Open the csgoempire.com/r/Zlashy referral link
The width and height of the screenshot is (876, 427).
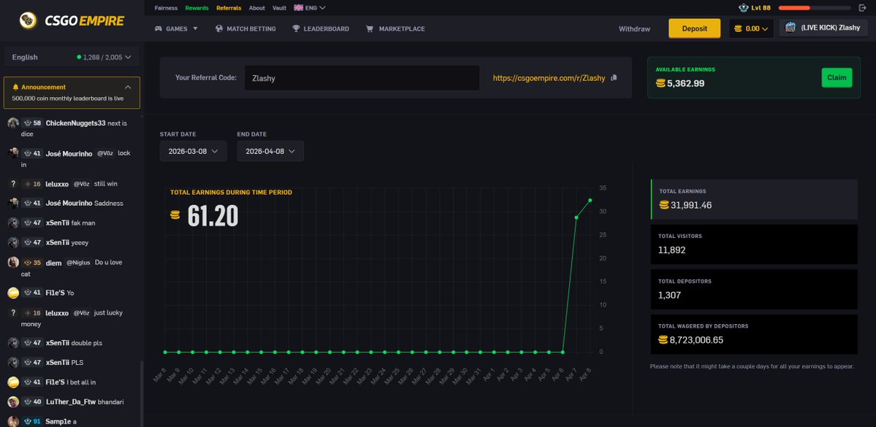549,78
